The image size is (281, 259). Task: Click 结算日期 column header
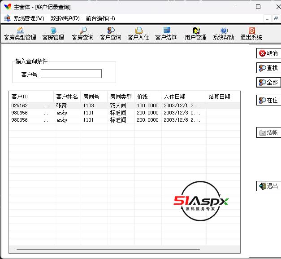pos(223,97)
